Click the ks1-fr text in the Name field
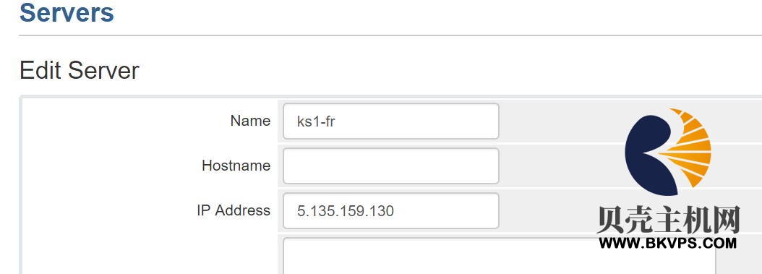 pos(316,121)
